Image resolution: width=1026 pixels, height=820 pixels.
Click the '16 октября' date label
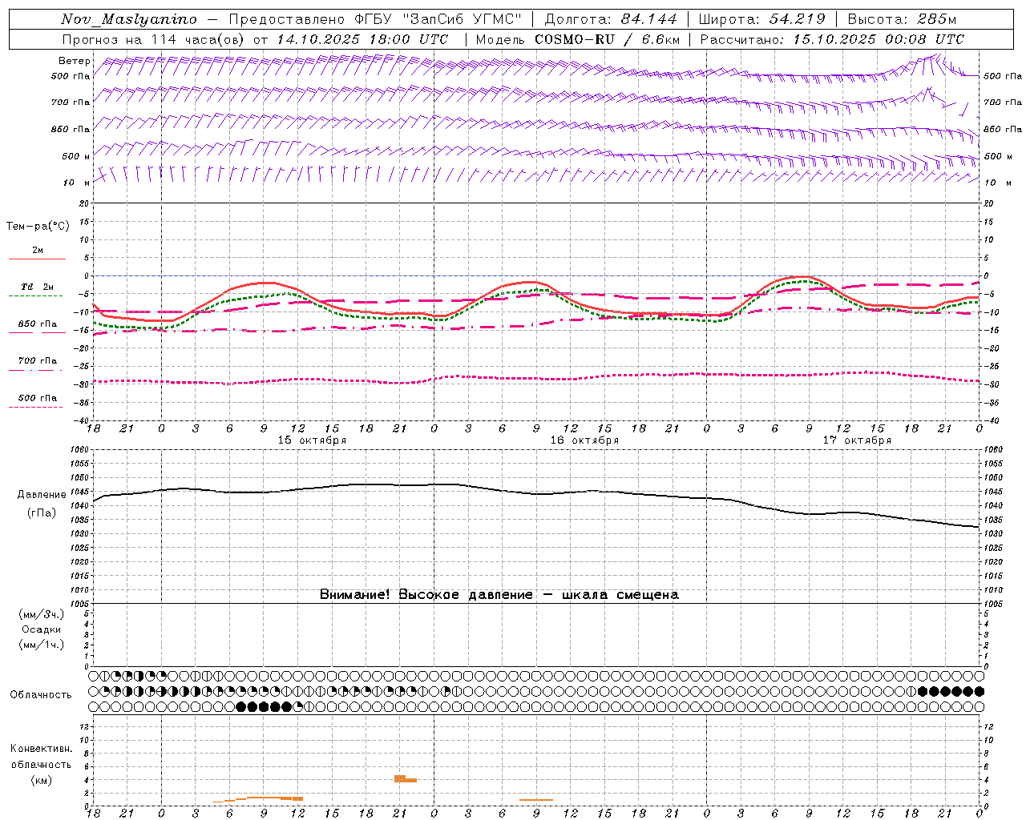[x=584, y=440]
